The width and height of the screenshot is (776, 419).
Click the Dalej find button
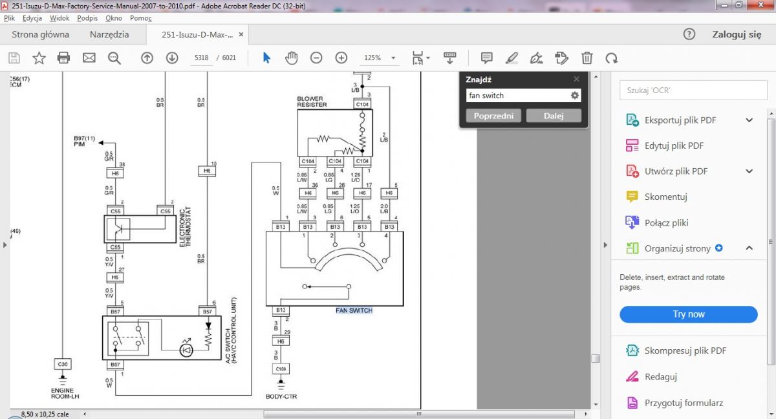(x=554, y=116)
